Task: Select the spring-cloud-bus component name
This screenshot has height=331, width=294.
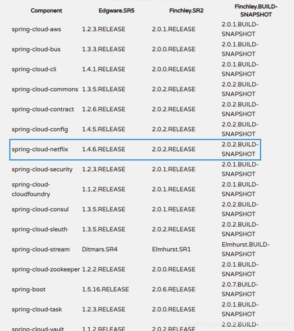Action: [x=36, y=49]
